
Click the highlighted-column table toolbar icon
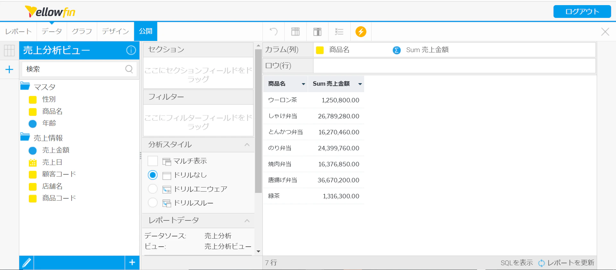[317, 31]
